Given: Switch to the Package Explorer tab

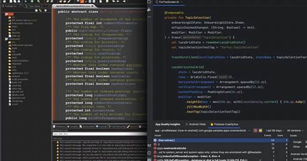Looking at the screenshot, I should point(10,6).
